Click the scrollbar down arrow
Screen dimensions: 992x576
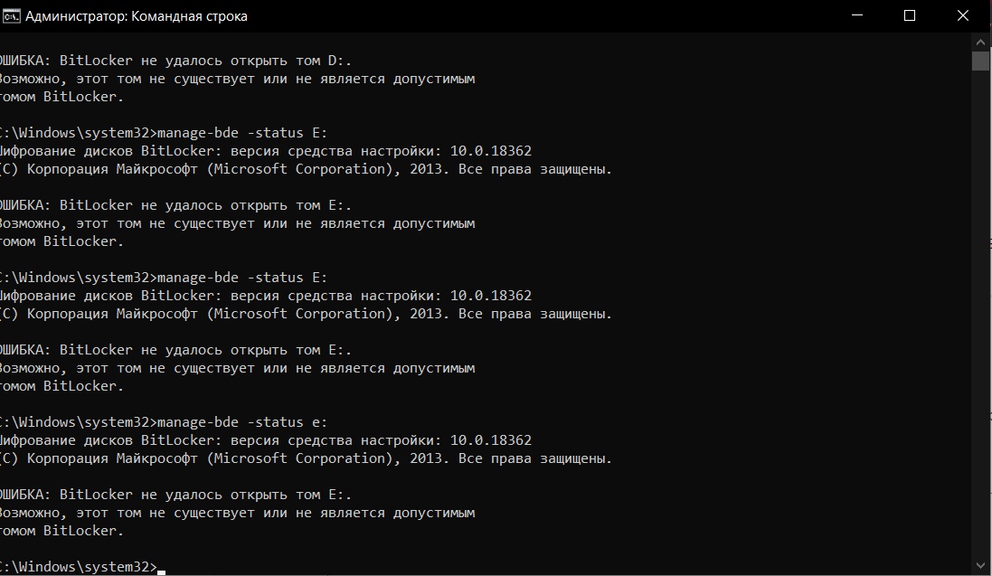(980, 565)
